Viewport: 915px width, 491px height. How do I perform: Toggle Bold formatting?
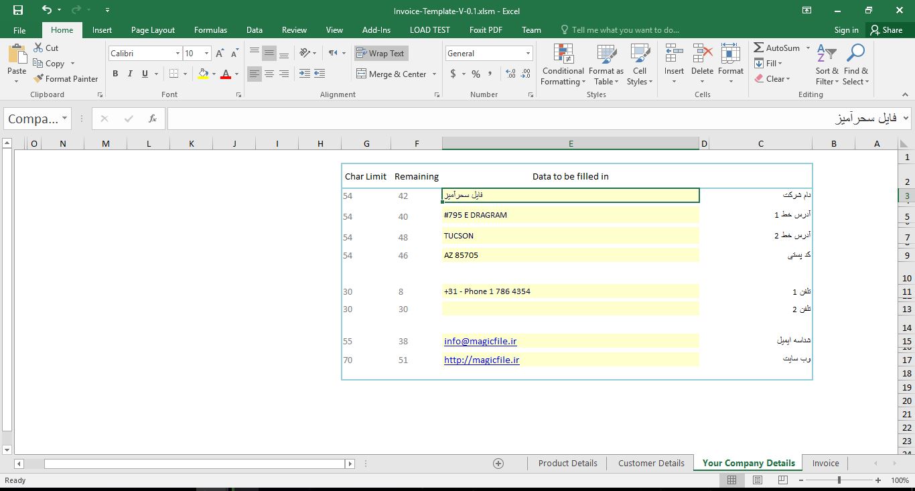click(x=115, y=74)
